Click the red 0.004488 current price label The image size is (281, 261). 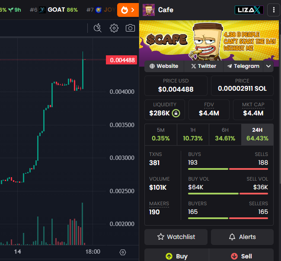click(x=121, y=60)
